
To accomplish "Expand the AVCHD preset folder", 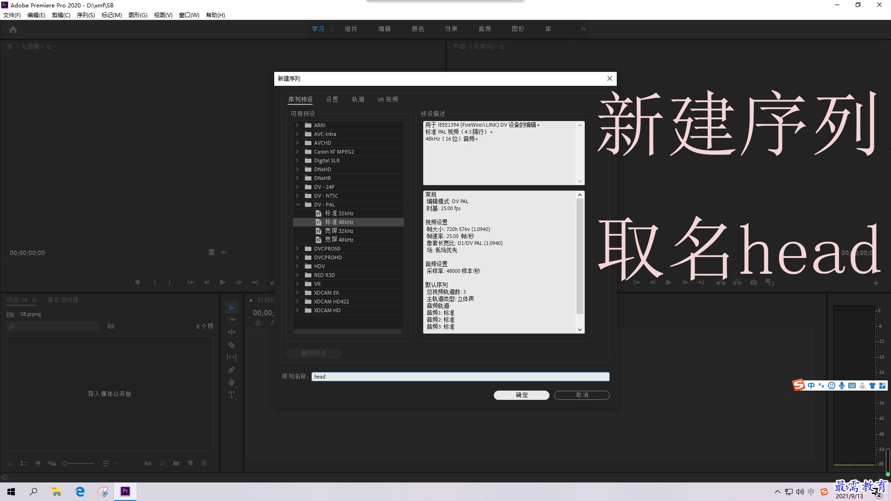I will [x=297, y=143].
